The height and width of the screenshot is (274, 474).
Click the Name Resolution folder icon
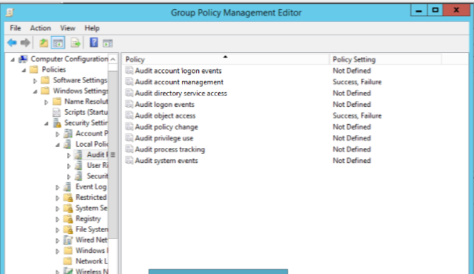coord(57,101)
